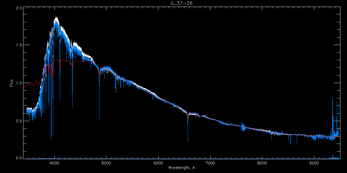
Task: Click the 2.0 flux tick label
Action: [x=19, y=8]
